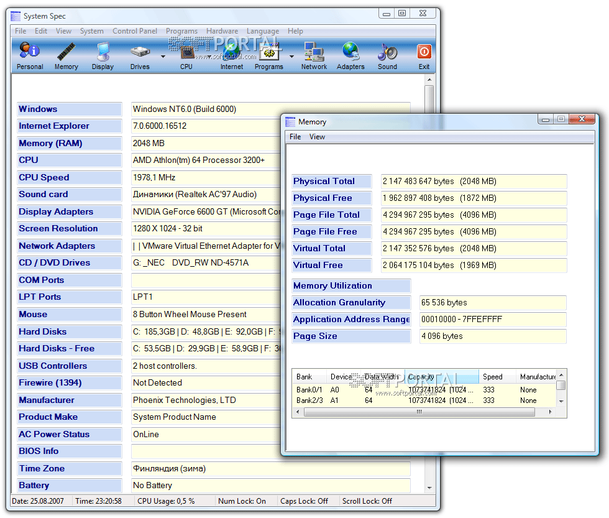
Task: Click the Internet toolbar icon
Action: 231,56
